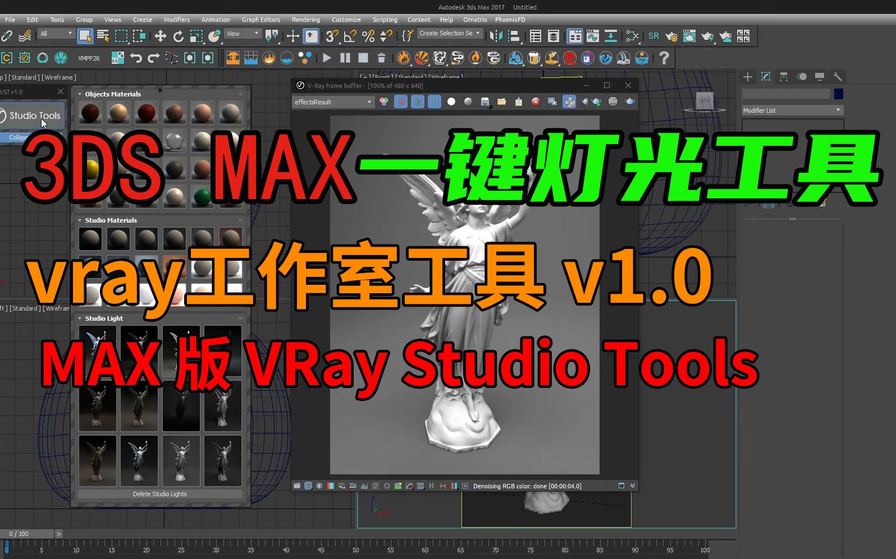Viewport: 896px width, 559px height.
Task: Click the VMPP26 toolbar label
Action: (89, 58)
